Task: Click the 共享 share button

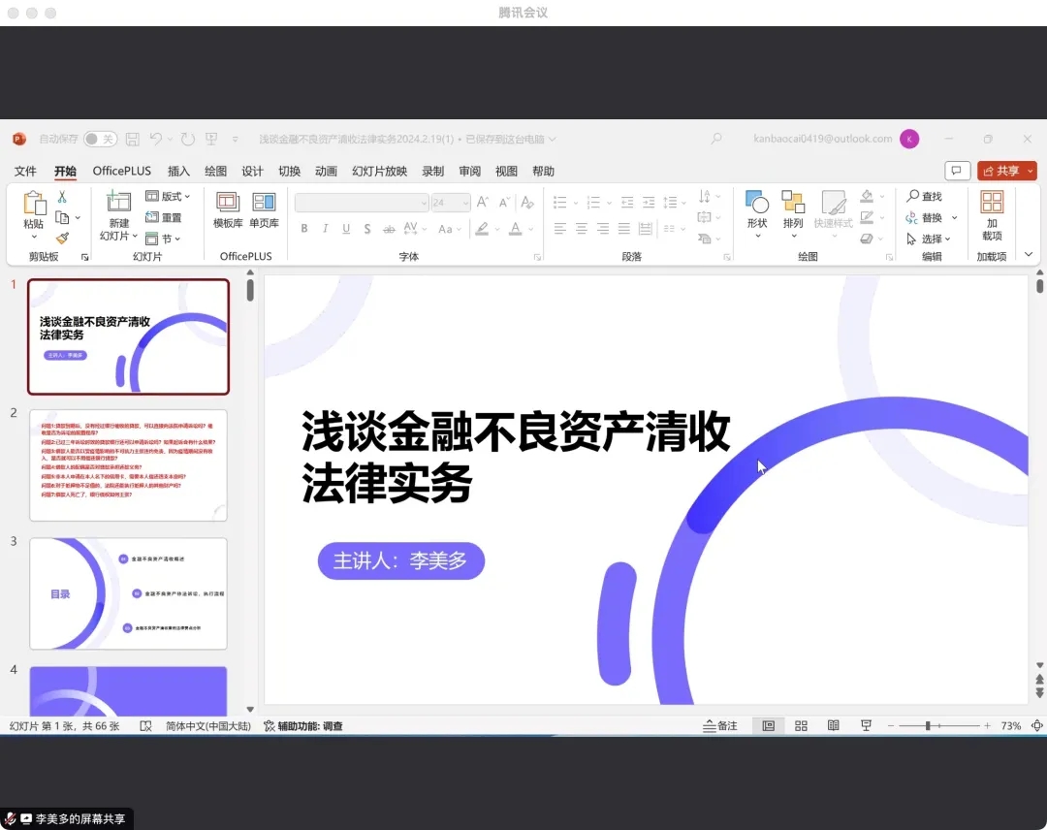Action: [1006, 171]
